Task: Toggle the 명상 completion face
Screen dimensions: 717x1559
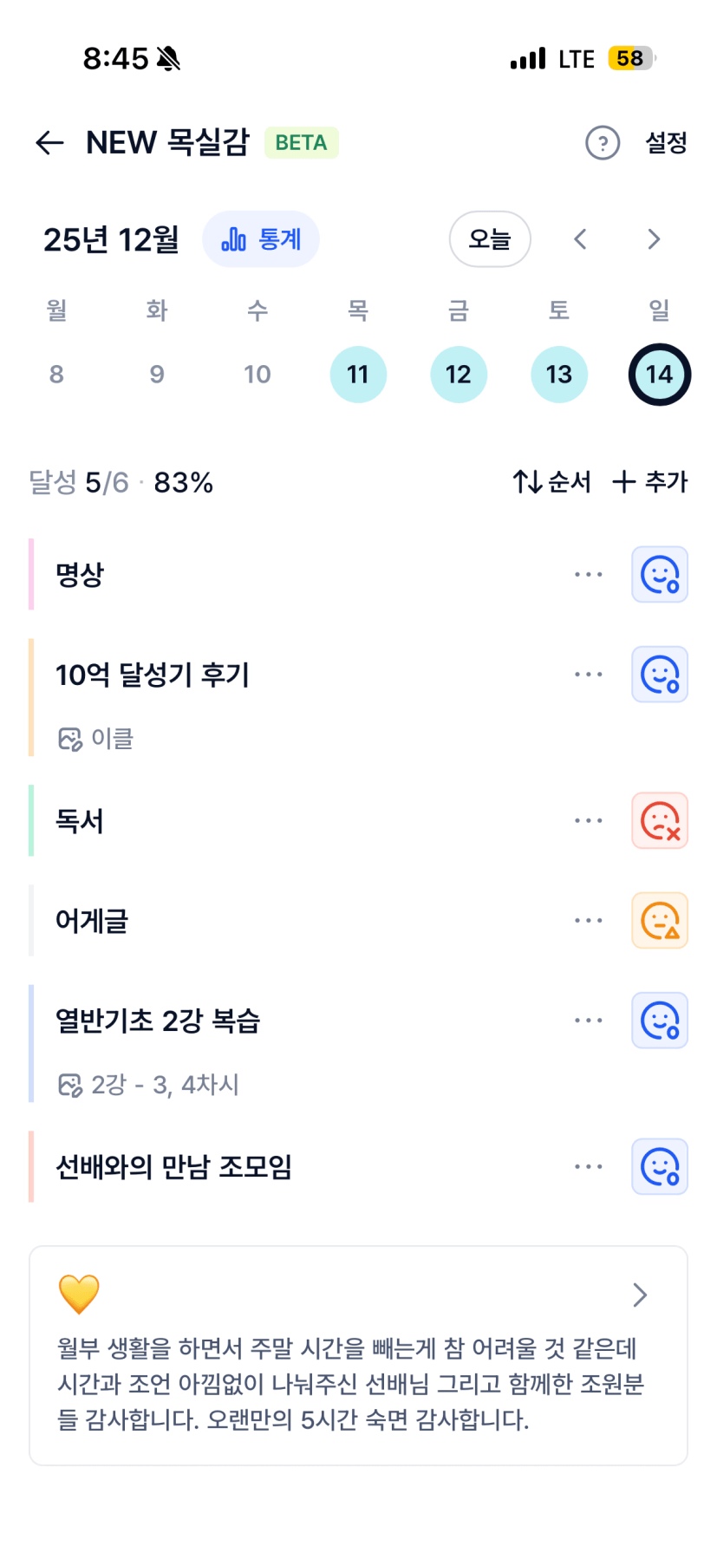Action: pyautogui.click(x=660, y=574)
